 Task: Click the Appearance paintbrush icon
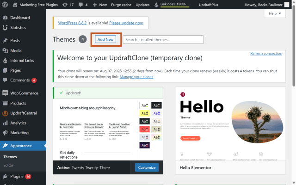point(5,146)
